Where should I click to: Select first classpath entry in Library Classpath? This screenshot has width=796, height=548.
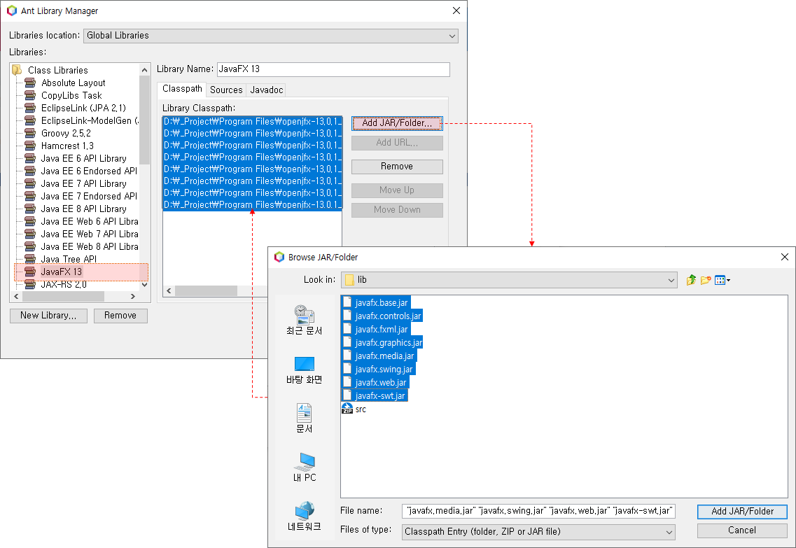[x=252, y=122]
